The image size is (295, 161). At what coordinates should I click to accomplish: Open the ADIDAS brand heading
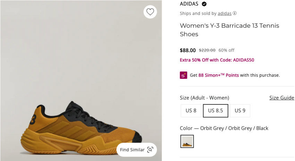coord(189,4)
